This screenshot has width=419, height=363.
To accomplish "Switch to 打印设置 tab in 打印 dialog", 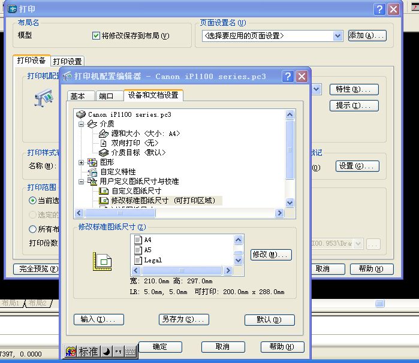I will (67, 61).
